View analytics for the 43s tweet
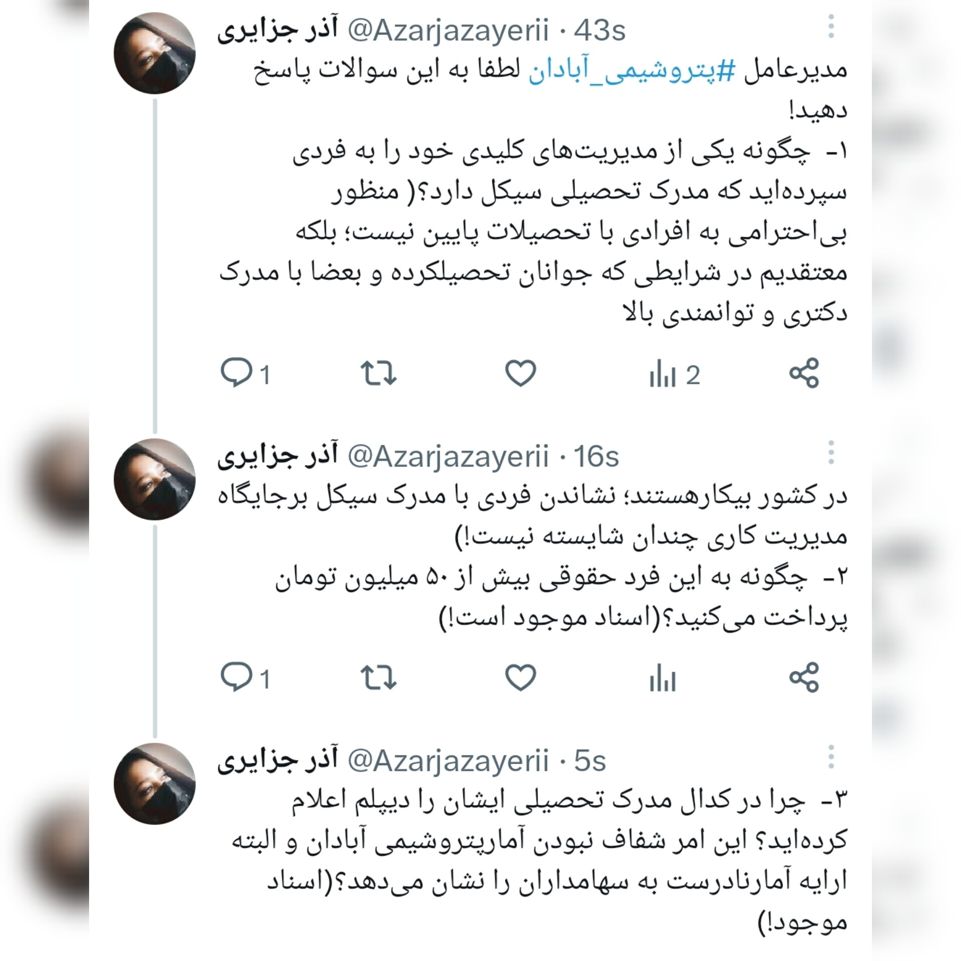Screen dimensions: 961x961 (x=674, y=375)
